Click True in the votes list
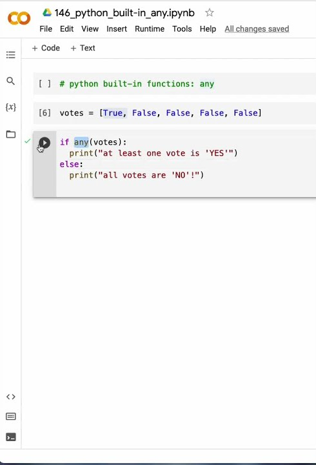Viewport: 316px width, 465px height. [113, 113]
